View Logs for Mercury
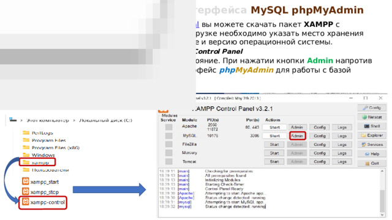Screen dimensions: 392x220 pos(342,153)
